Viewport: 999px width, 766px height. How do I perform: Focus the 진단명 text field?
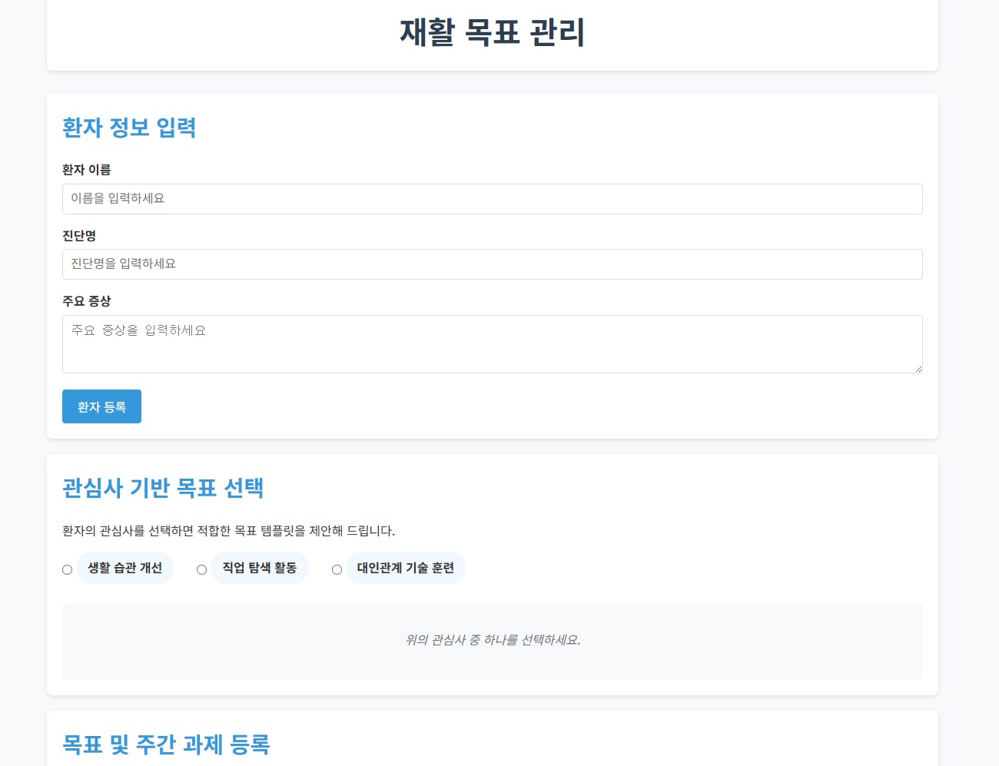[492, 264]
